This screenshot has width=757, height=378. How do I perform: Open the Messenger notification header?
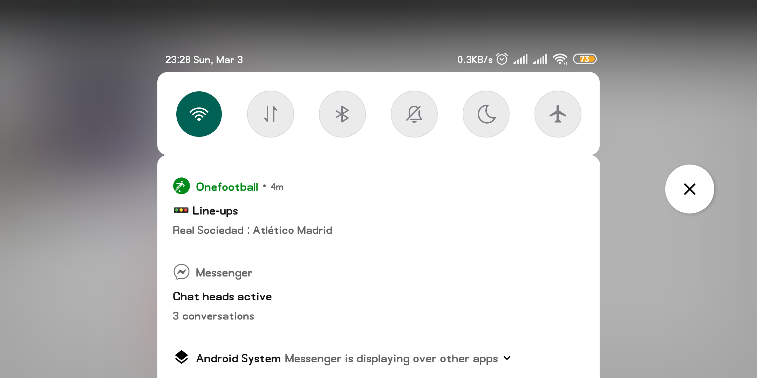(x=224, y=273)
